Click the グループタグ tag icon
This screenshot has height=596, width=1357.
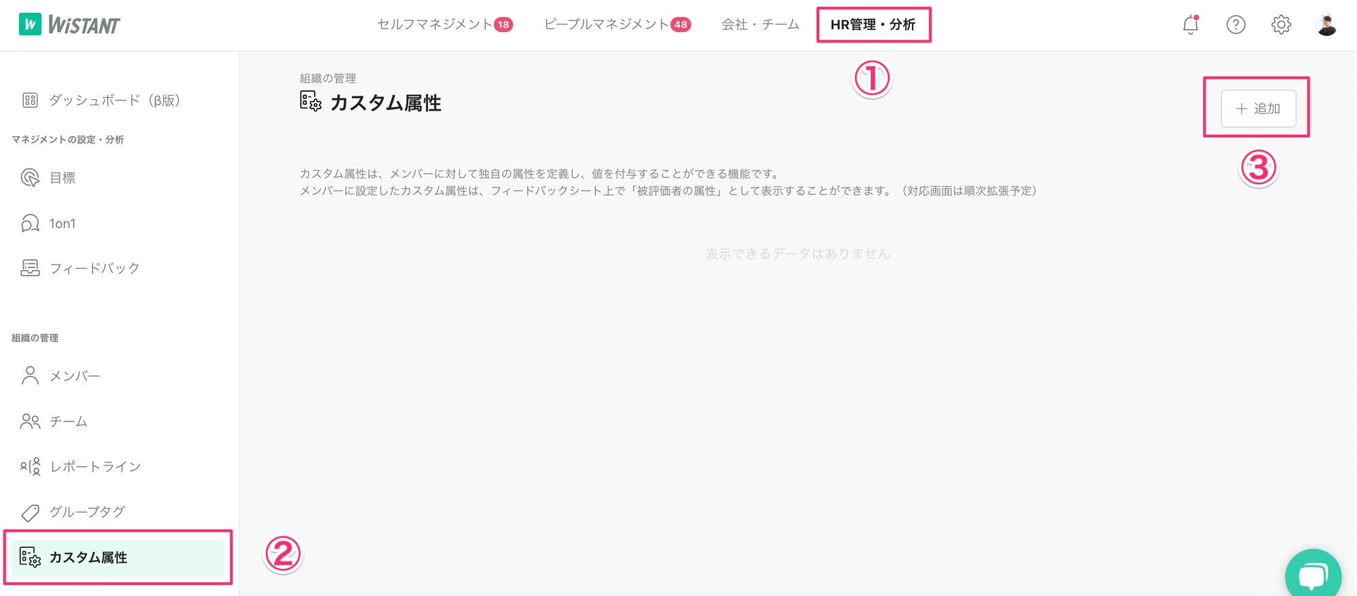[30, 513]
